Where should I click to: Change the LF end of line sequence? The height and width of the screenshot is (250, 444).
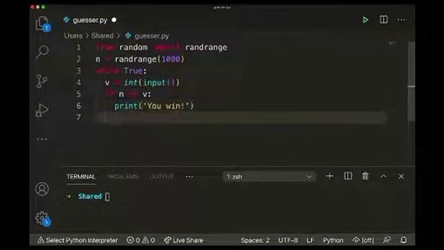tap(310, 240)
